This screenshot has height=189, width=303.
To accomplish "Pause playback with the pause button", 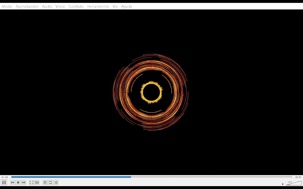I will coord(4,182).
